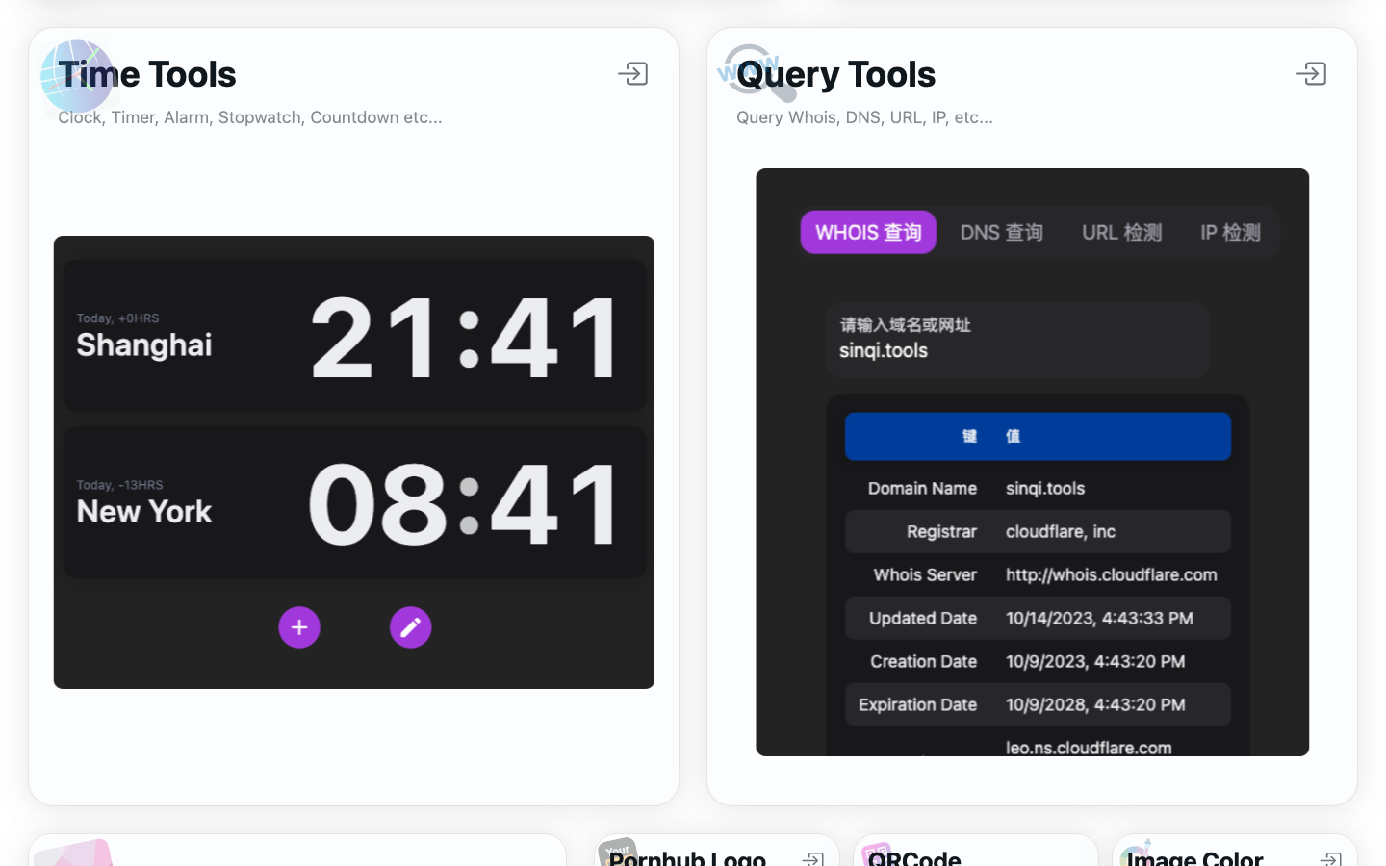Click the http://whois.cloudflare.com value
The width and height of the screenshot is (1386, 866).
1111,575
